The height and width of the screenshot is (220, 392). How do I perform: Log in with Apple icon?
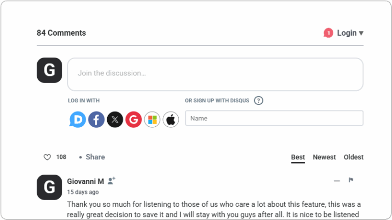(x=171, y=120)
